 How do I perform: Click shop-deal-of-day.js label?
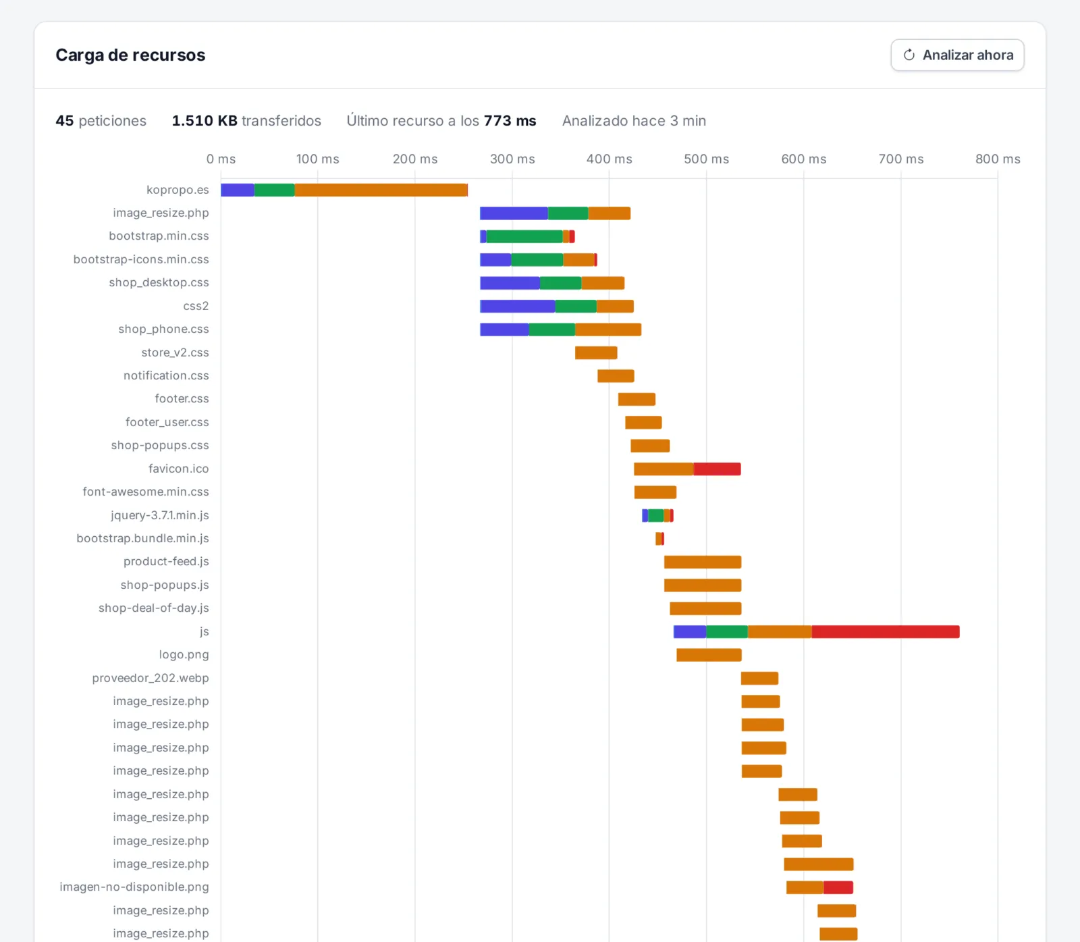tap(153, 608)
